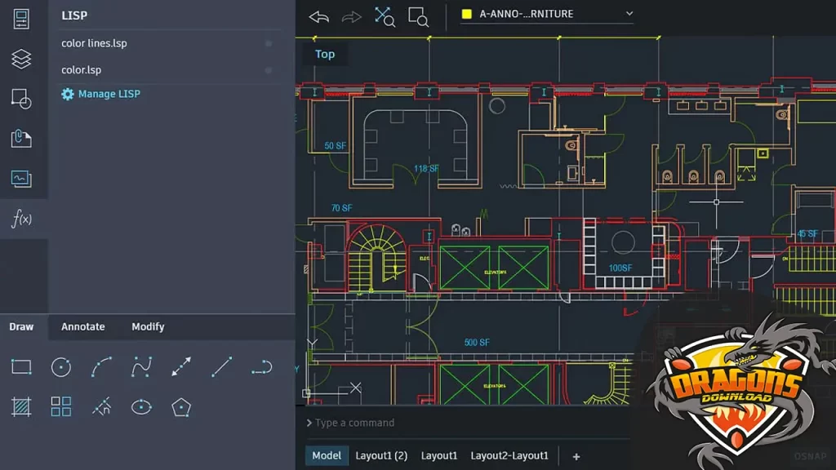Select the Polygon tool
The height and width of the screenshot is (470, 836).
pos(181,406)
